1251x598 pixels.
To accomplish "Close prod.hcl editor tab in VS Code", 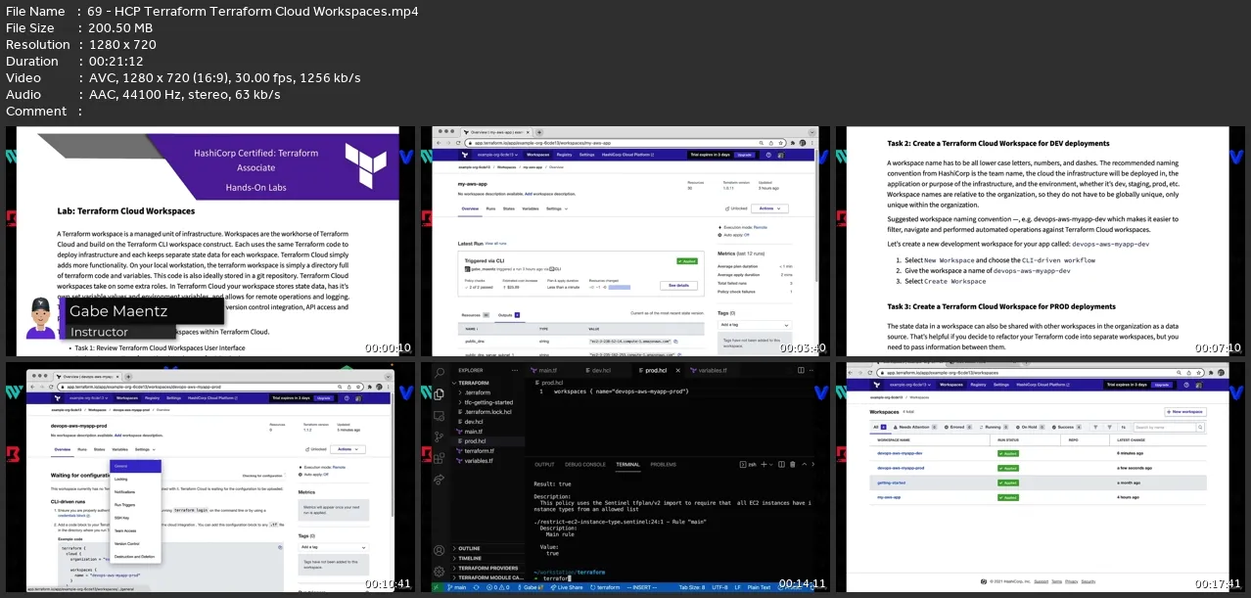I will click(x=677, y=370).
